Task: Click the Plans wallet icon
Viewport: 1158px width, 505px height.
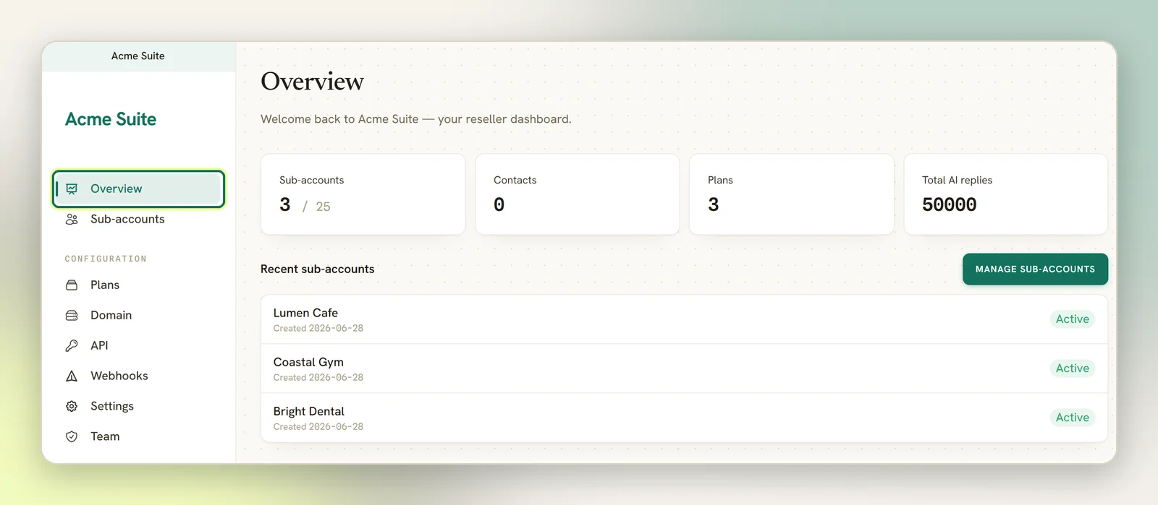Action: coord(72,285)
